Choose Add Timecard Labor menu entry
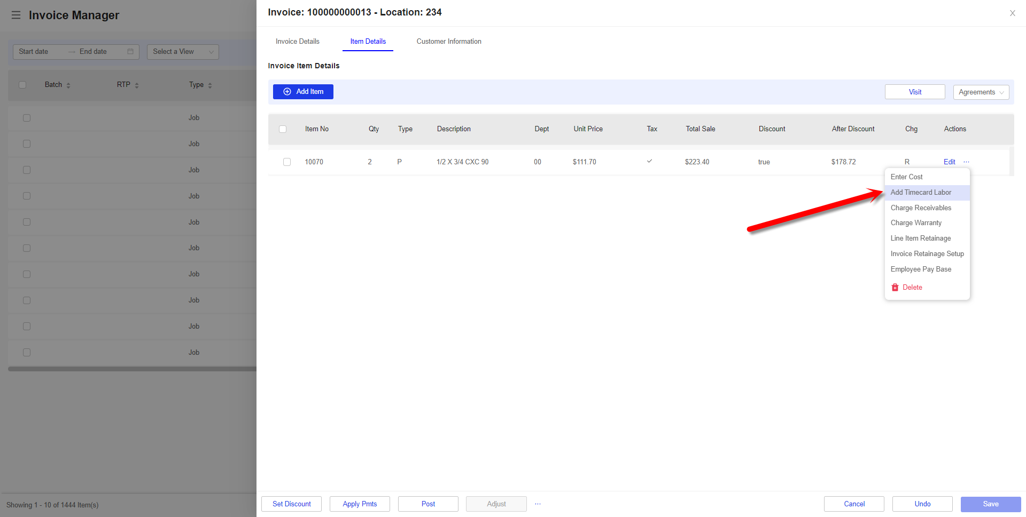Viewport: 1026px width, 517px height. [927, 192]
